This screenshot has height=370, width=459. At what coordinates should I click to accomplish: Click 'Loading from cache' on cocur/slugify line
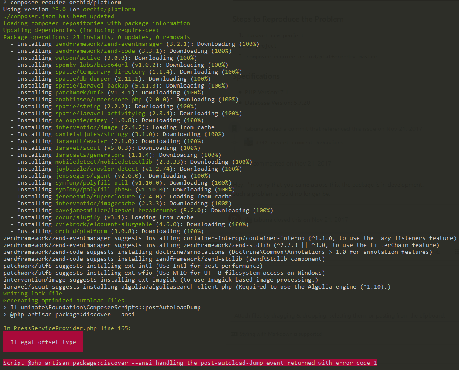163,217
